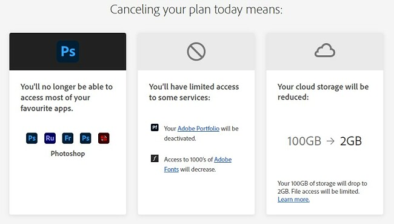Open the Adobe Fonts link

[198, 165]
